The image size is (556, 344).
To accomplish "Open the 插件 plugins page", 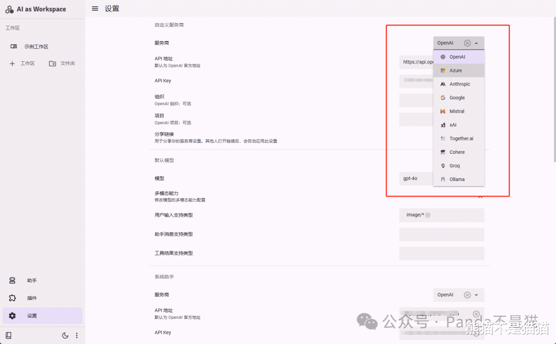I will [x=43, y=298].
